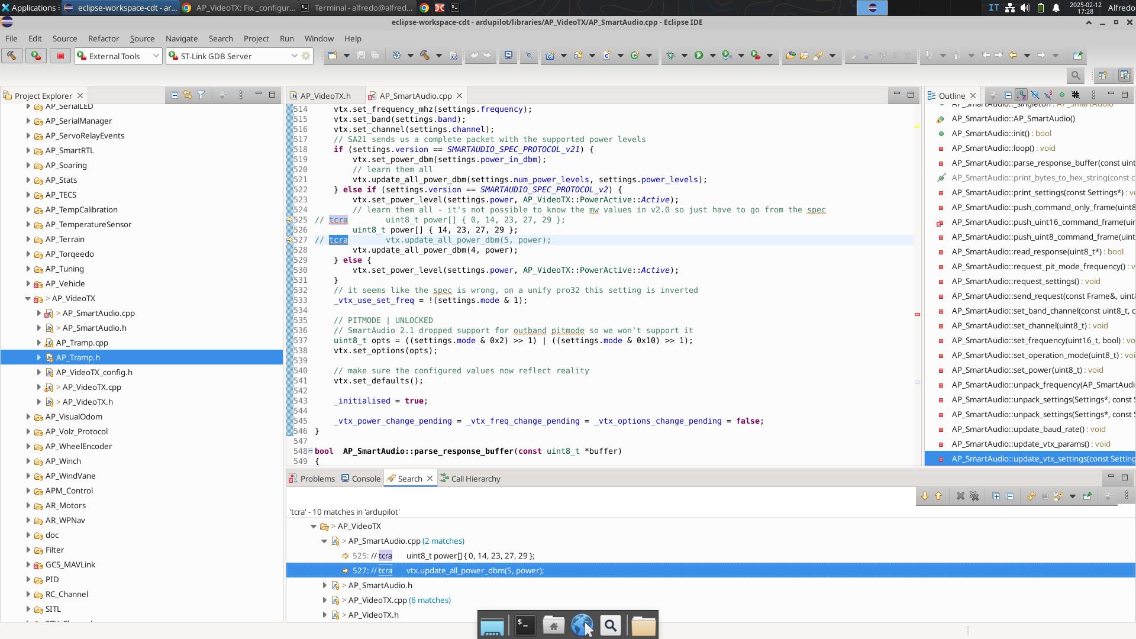Viewport: 1136px width, 639px height.
Task: Toggle Link with Editor in Project Explorer
Action: pos(188,95)
